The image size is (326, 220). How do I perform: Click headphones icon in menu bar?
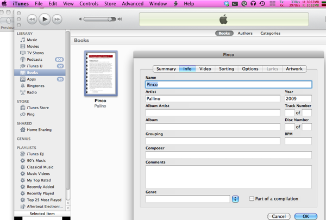(x=253, y=4)
